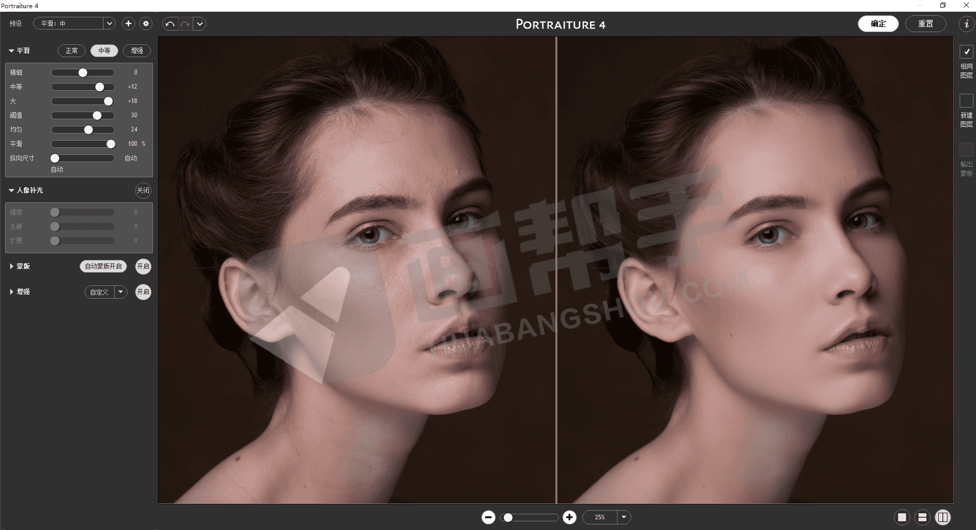Toggle the 人像补光 关闭 button
Image resolution: width=976 pixels, height=530 pixels.
(x=143, y=191)
